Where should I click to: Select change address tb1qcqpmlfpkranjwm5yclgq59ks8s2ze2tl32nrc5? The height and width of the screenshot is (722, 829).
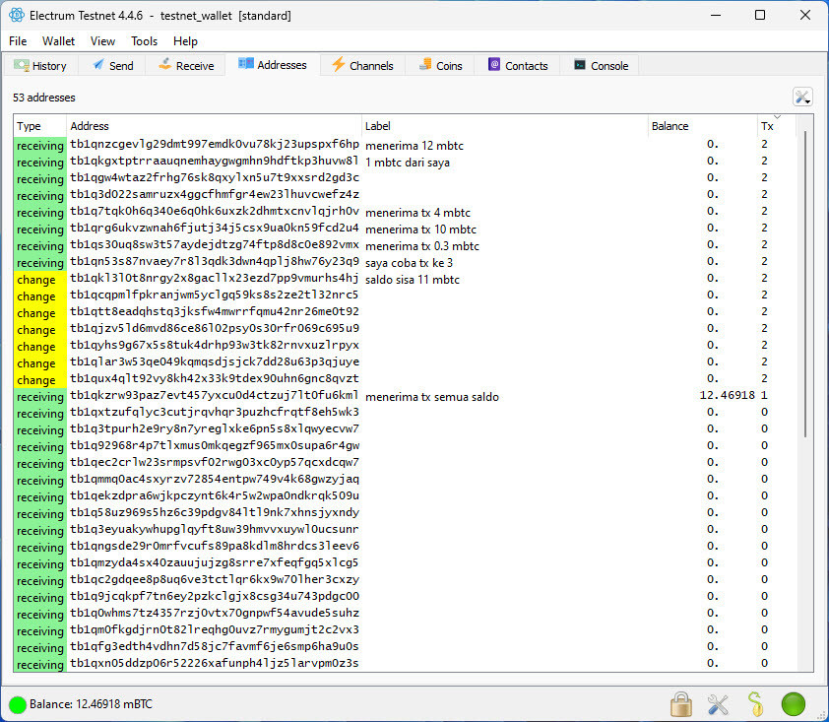(x=214, y=295)
